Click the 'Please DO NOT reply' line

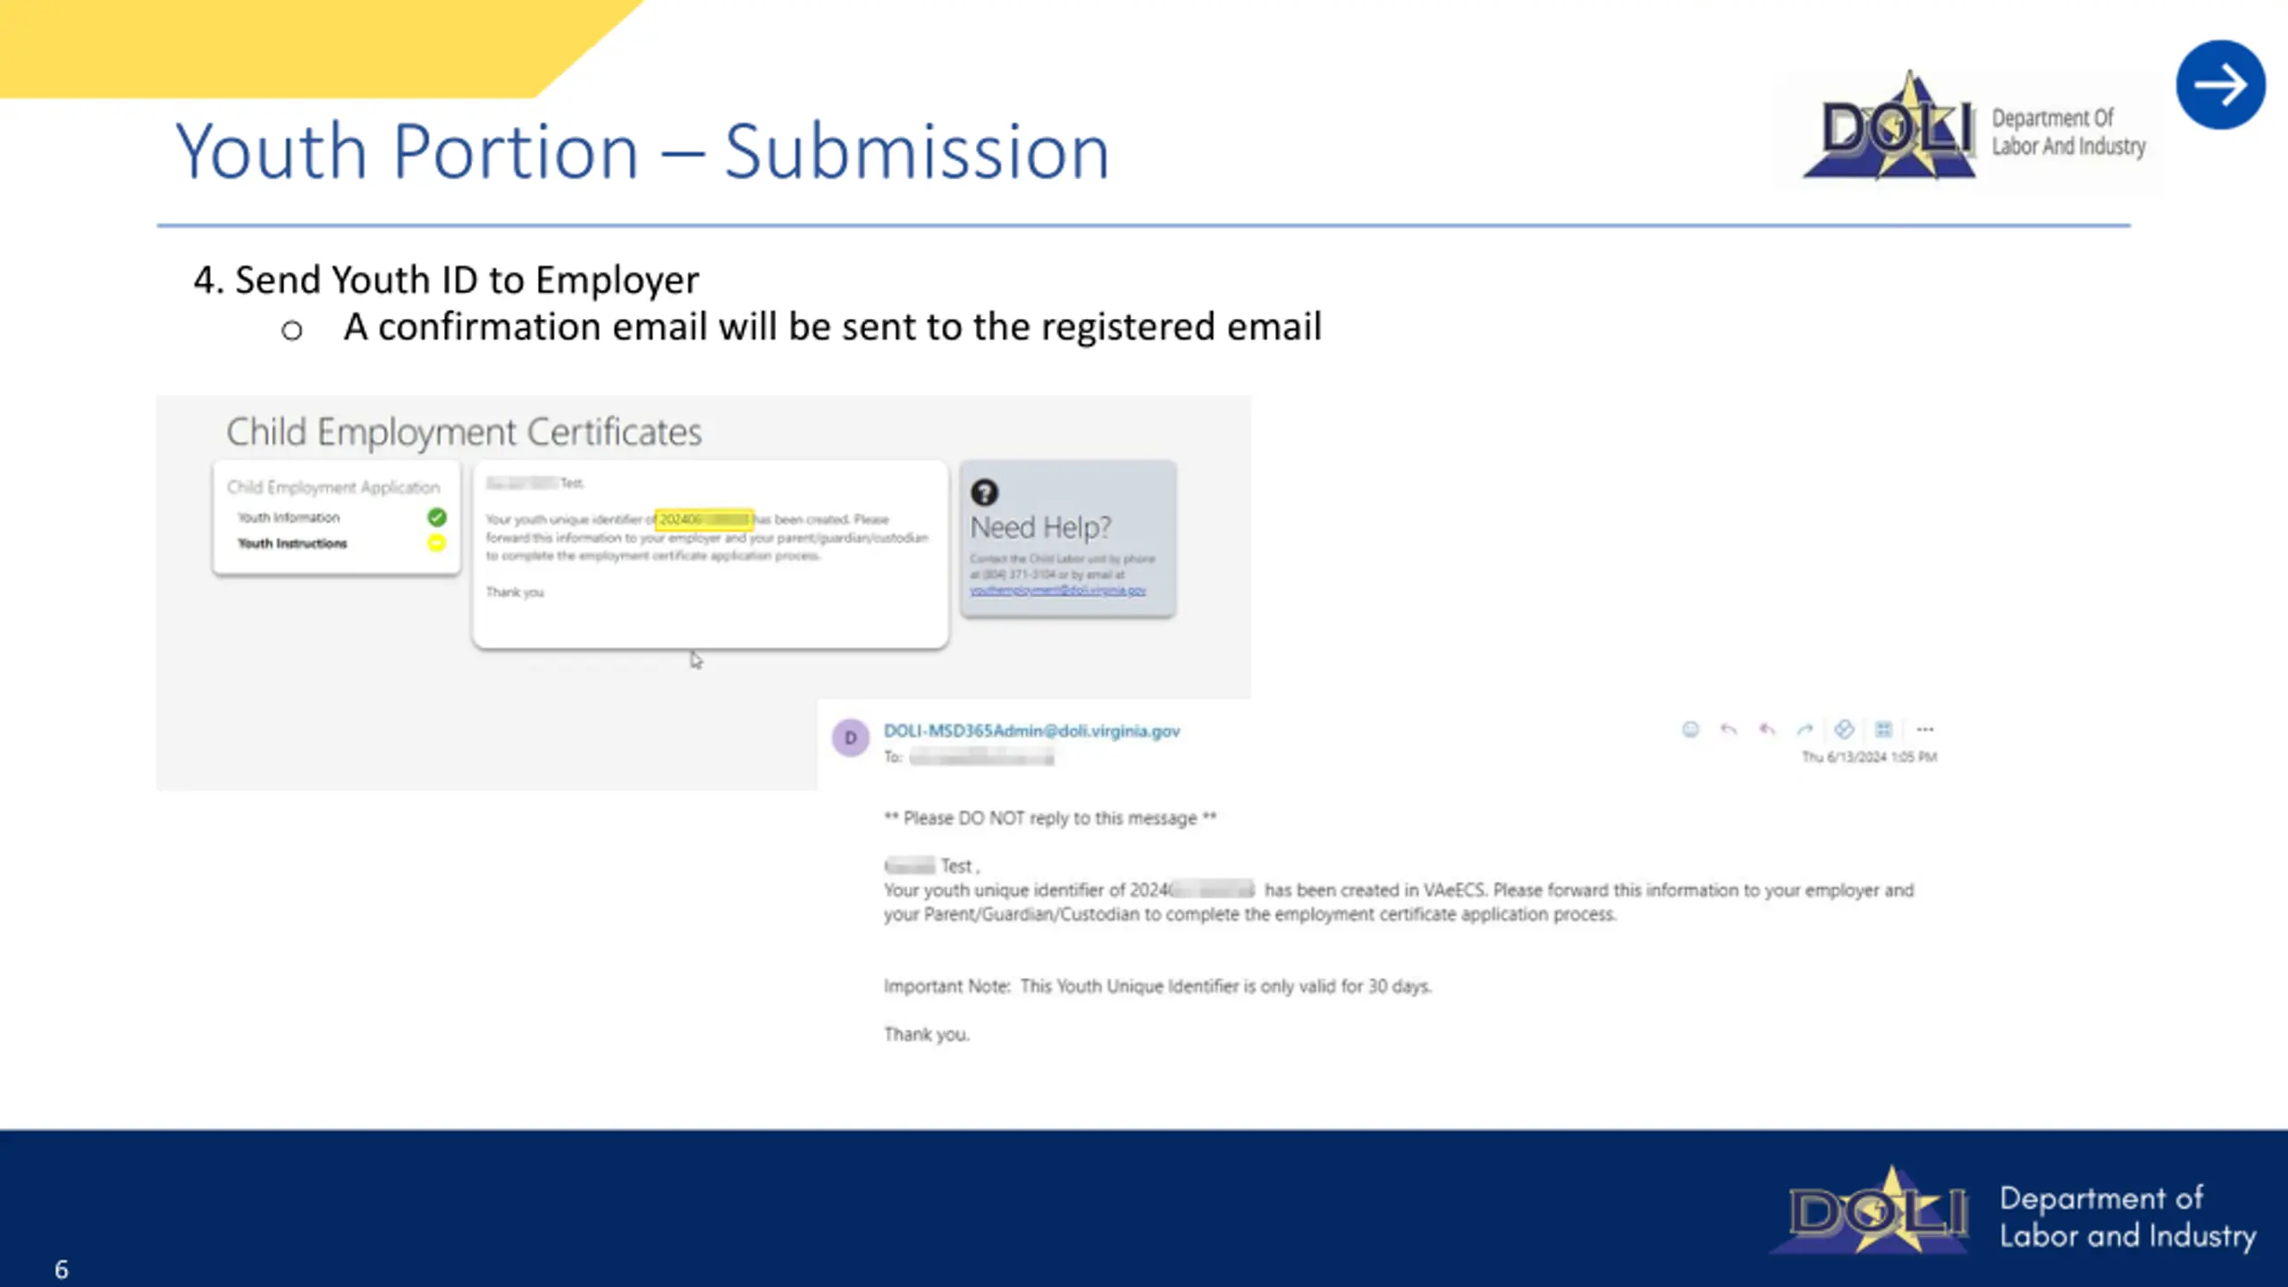pyautogui.click(x=1050, y=819)
